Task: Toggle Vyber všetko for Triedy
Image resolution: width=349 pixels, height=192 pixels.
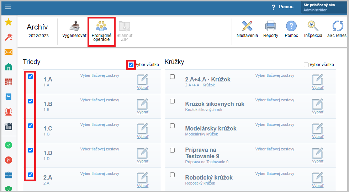Action: [x=131, y=65]
